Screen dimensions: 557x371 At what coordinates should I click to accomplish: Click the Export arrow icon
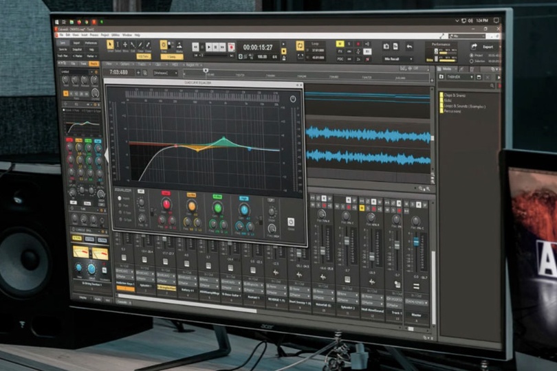[x=474, y=47]
